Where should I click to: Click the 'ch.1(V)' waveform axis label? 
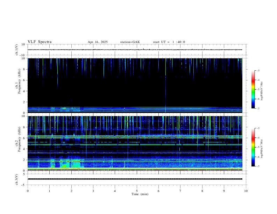coord(17,50)
